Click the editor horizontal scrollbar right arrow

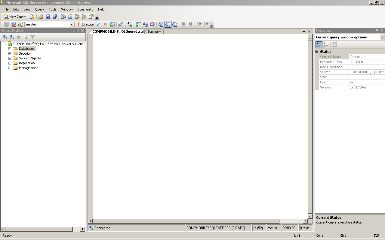click(x=305, y=221)
